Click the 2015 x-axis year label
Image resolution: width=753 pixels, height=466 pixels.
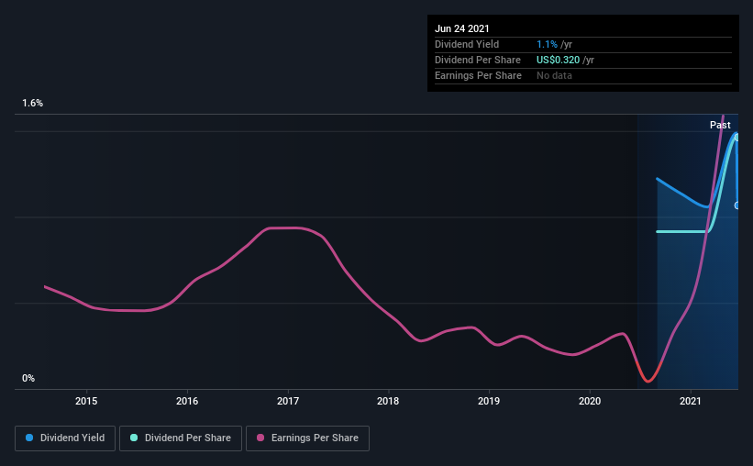coord(86,401)
